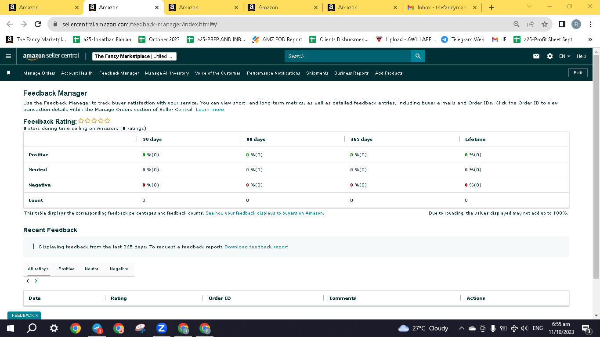Click Download feedback report link
The image size is (600, 337).
pyautogui.click(x=257, y=247)
